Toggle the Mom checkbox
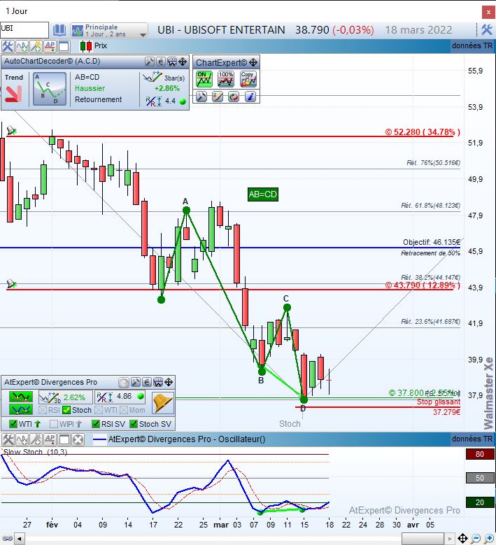The width and height of the screenshot is (496, 545). 124,410
